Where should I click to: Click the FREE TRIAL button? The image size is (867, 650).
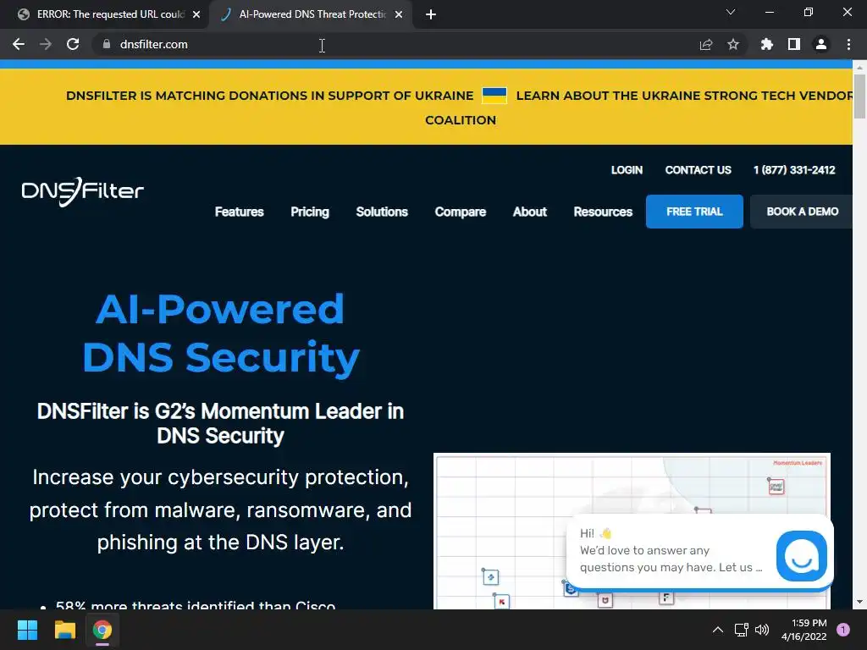point(694,212)
